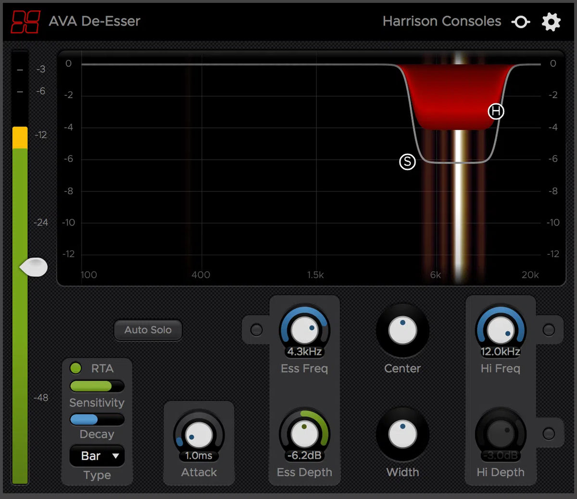Toggle the solo button right of Hi Freq
Image resolution: width=577 pixels, height=499 pixels.
pyautogui.click(x=549, y=330)
